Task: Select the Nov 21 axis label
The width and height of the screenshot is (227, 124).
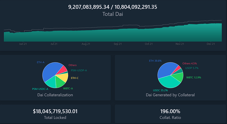Action: tap(180, 44)
